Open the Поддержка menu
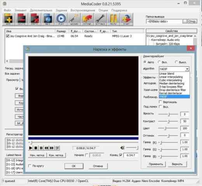Screen dimensions: 202x186 [x=119, y=10]
